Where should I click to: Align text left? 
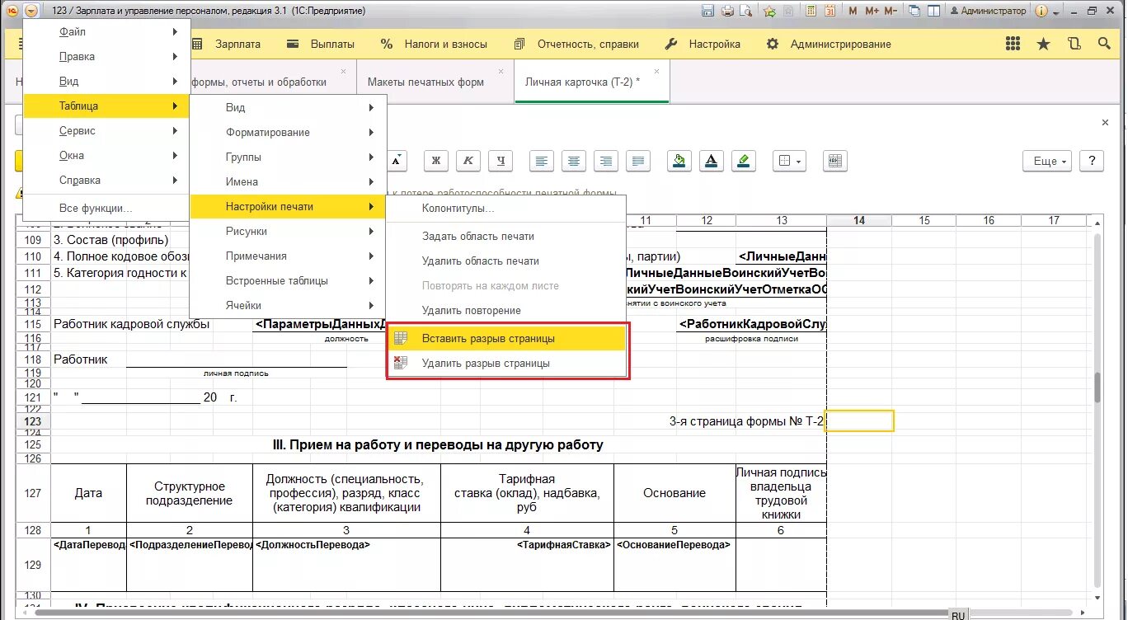click(x=542, y=161)
